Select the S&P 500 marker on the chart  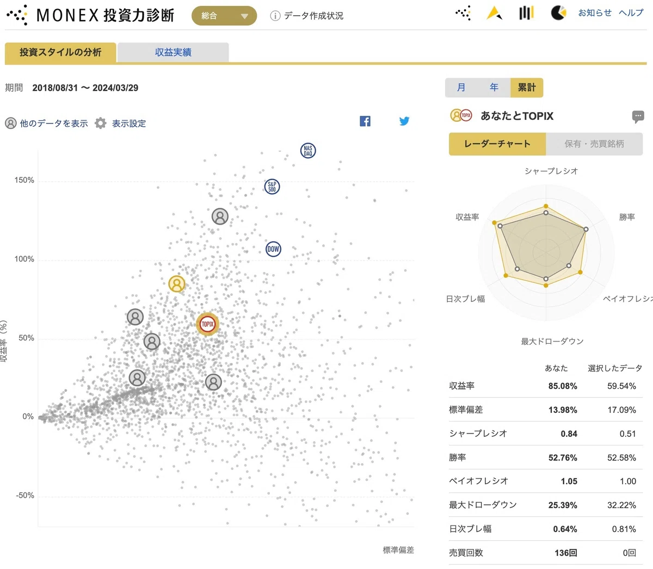pyautogui.click(x=272, y=187)
